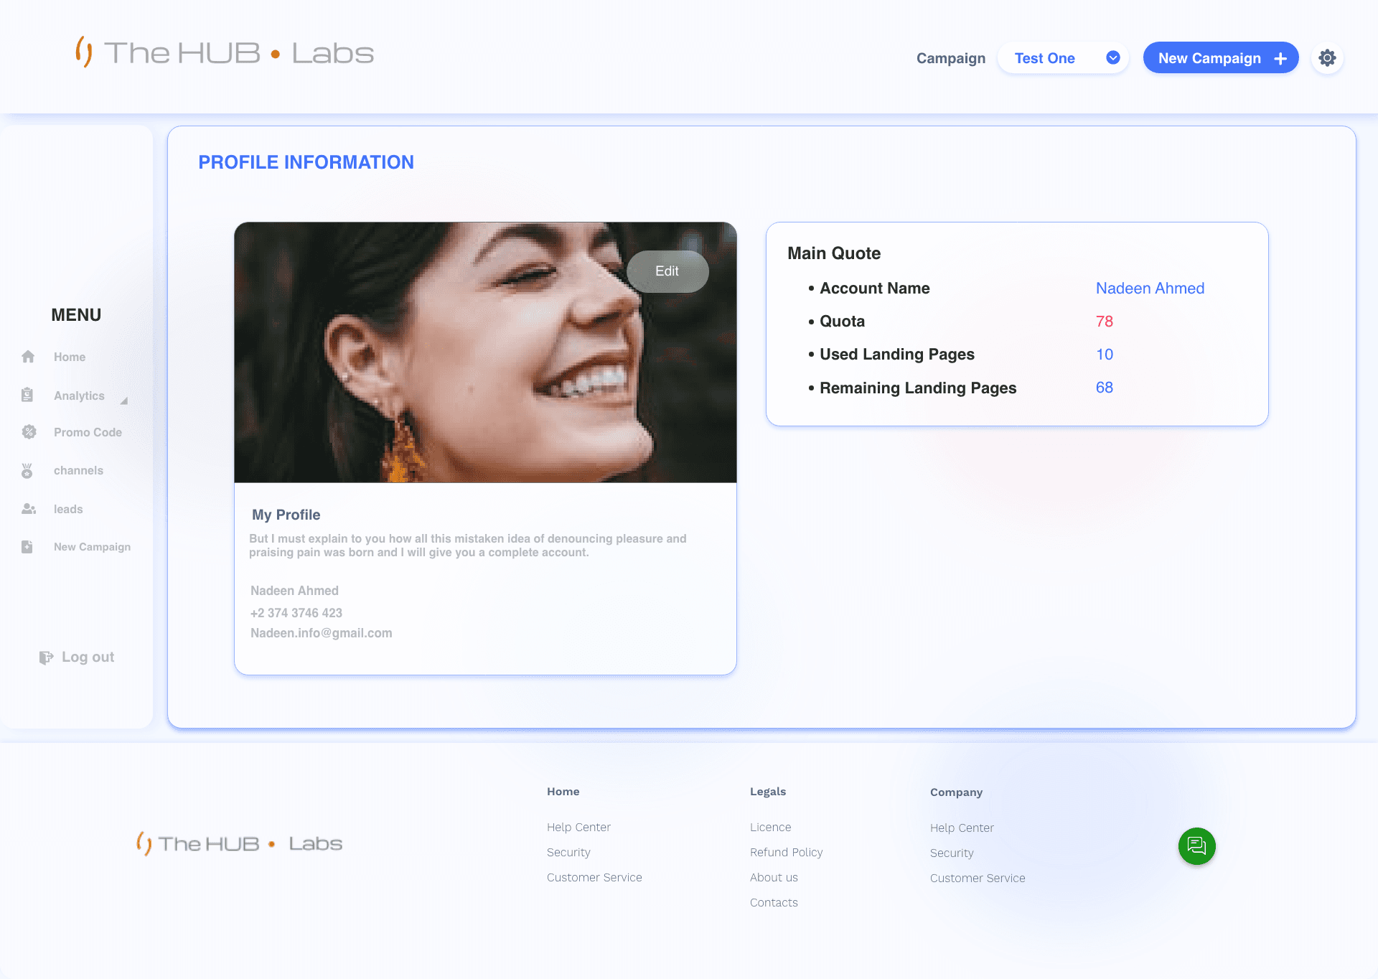The width and height of the screenshot is (1378, 979).
Task: Open the Refund Policy footer link
Action: click(786, 852)
